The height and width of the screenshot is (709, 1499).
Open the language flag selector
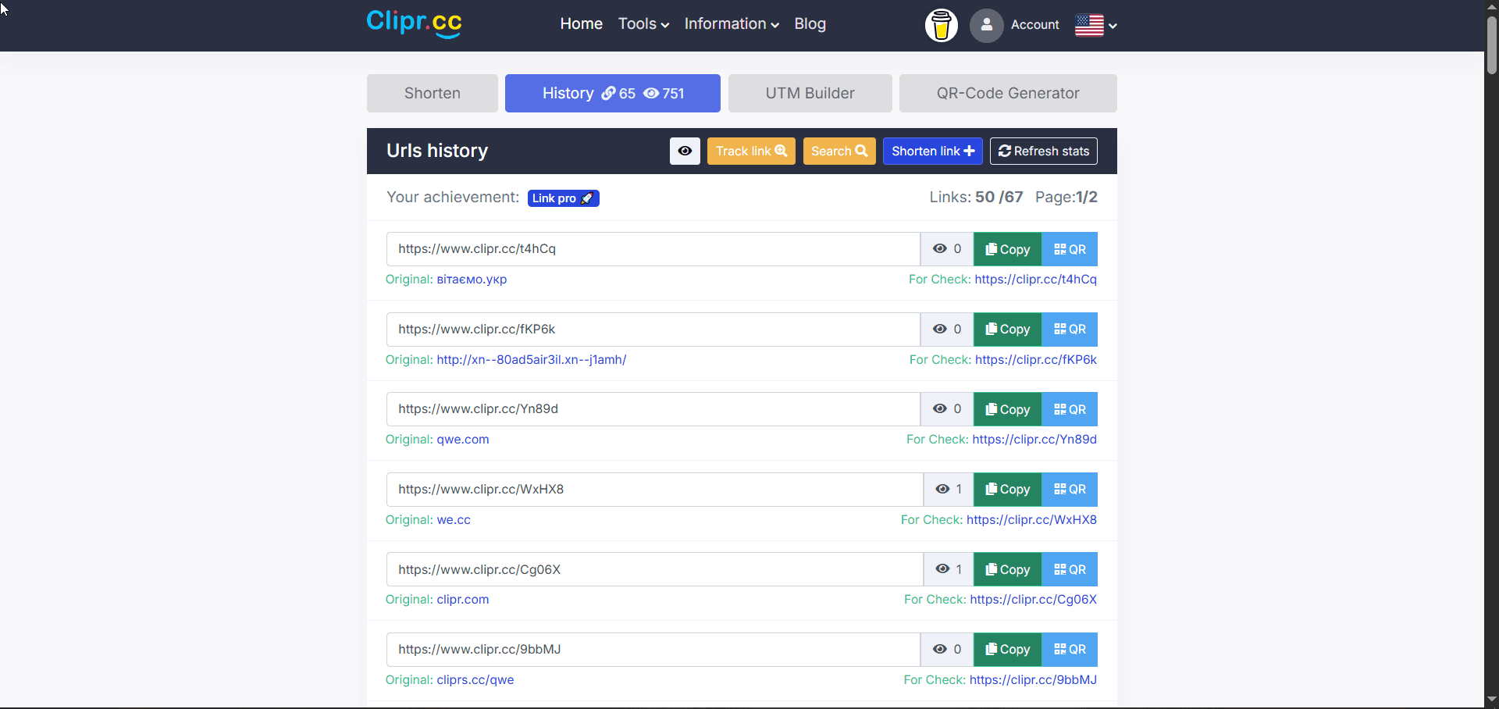coord(1095,25)
